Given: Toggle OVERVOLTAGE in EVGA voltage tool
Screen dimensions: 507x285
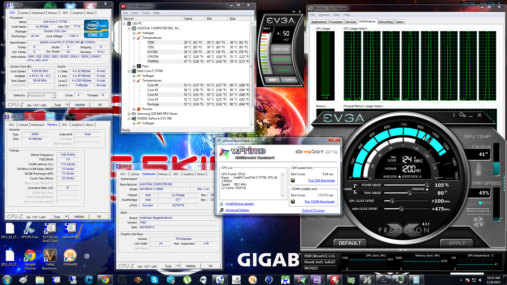Looking at the screenshot, I should (281, 60).
